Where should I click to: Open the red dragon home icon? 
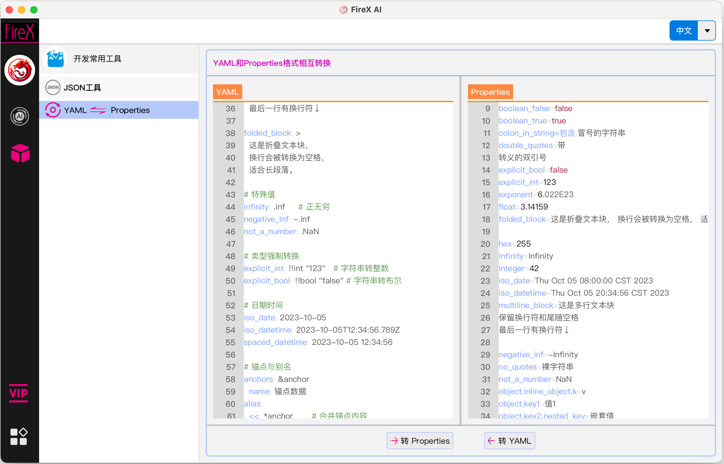(20, 70)
